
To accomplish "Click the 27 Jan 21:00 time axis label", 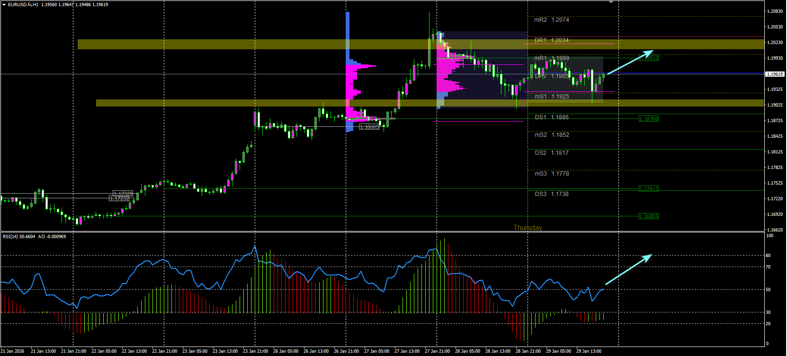I will coord(438,351).
